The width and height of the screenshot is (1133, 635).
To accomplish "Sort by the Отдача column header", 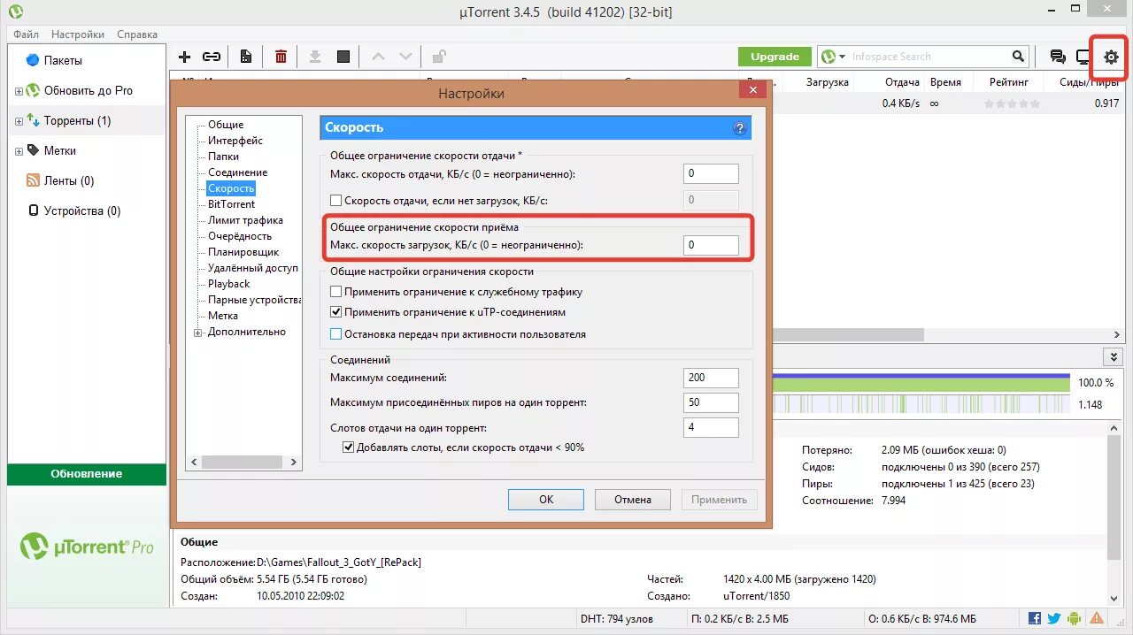I will coord(901,82).
